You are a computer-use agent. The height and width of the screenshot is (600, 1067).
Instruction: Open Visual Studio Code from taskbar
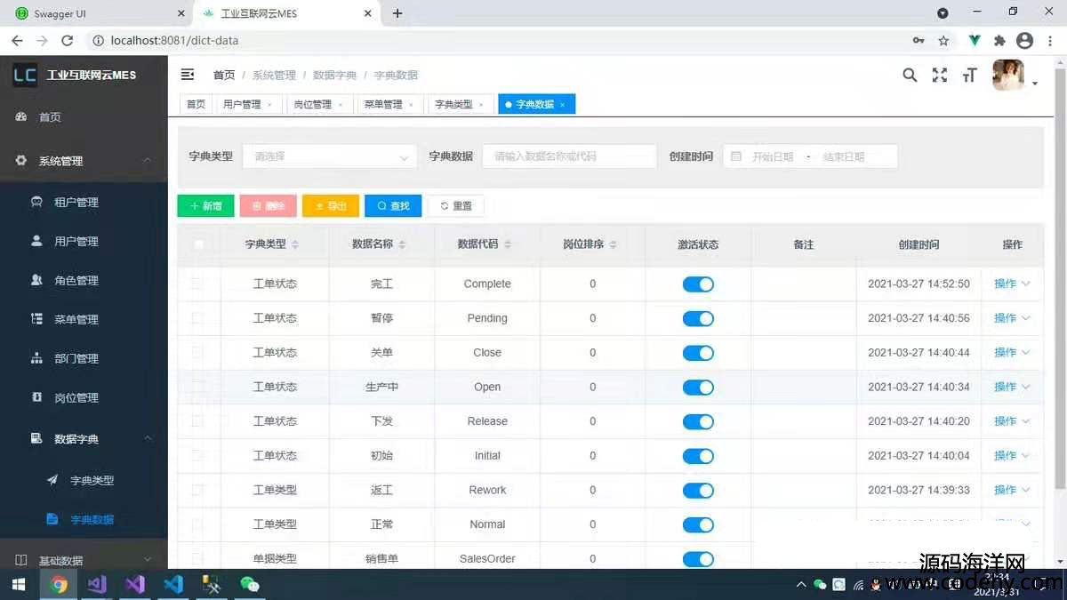pyautogui.click(x=172, y=584)
